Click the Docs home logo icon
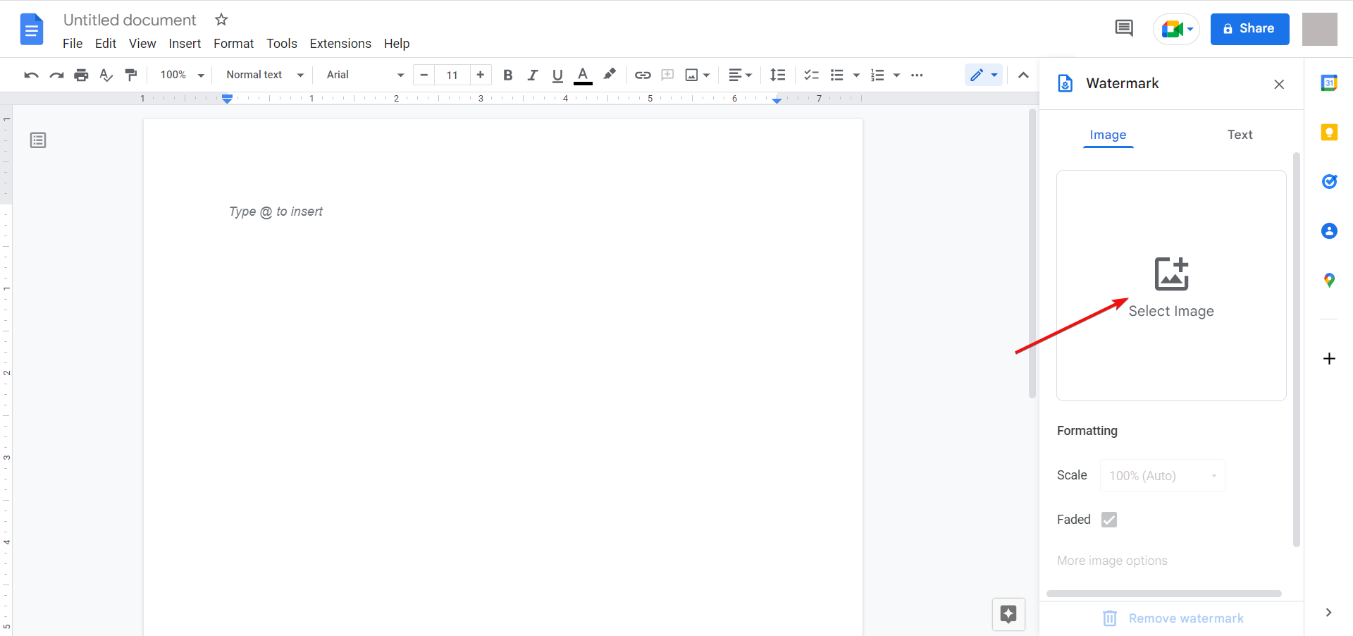1353x636 pixels. tap(32, 30)
